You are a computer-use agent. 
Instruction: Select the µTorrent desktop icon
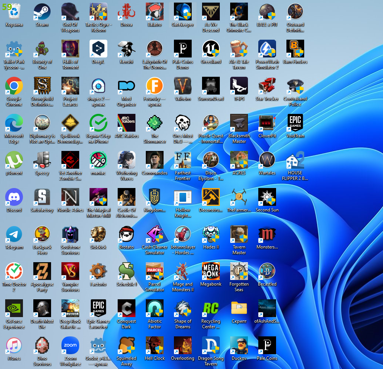click(x=14, y=160)
